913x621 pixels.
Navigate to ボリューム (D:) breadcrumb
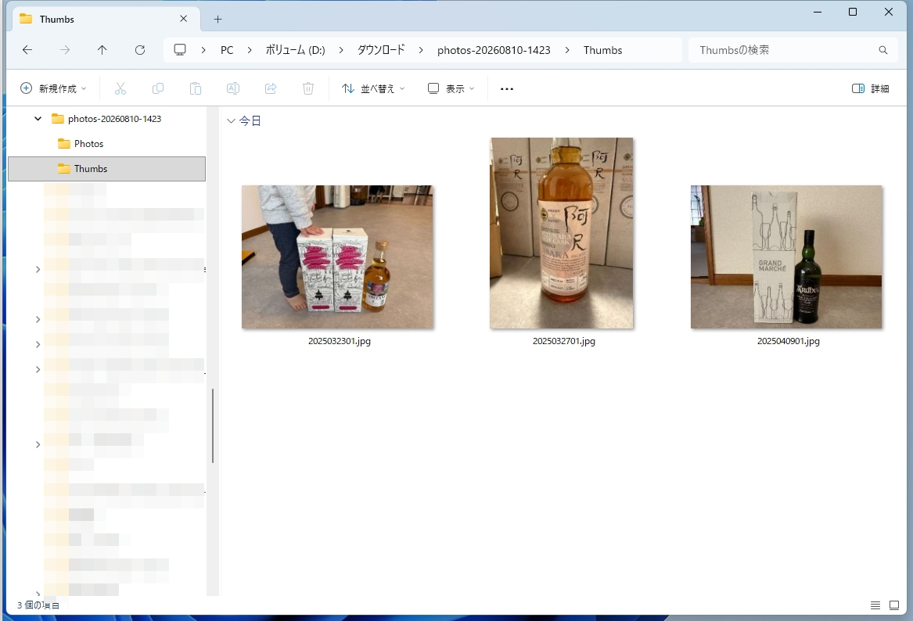[x=295, y=50]
